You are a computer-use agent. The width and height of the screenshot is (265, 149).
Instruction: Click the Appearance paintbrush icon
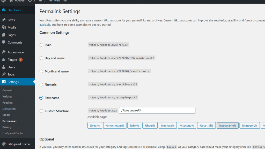coord(4,52)
